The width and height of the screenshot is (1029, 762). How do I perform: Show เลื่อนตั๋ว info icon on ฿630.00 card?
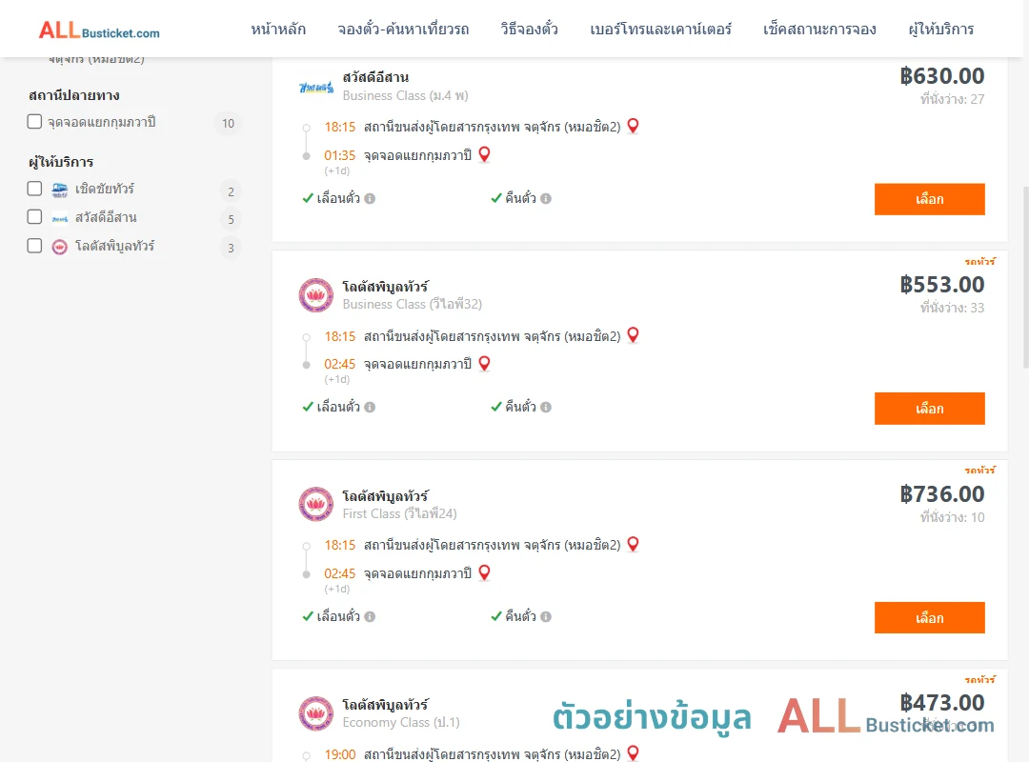[x=370, y=198]
